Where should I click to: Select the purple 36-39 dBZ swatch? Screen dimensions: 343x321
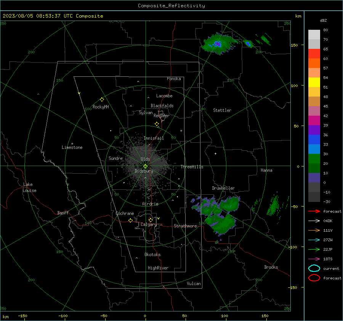coord(314,130)
